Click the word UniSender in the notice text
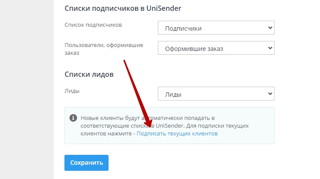 171,126
